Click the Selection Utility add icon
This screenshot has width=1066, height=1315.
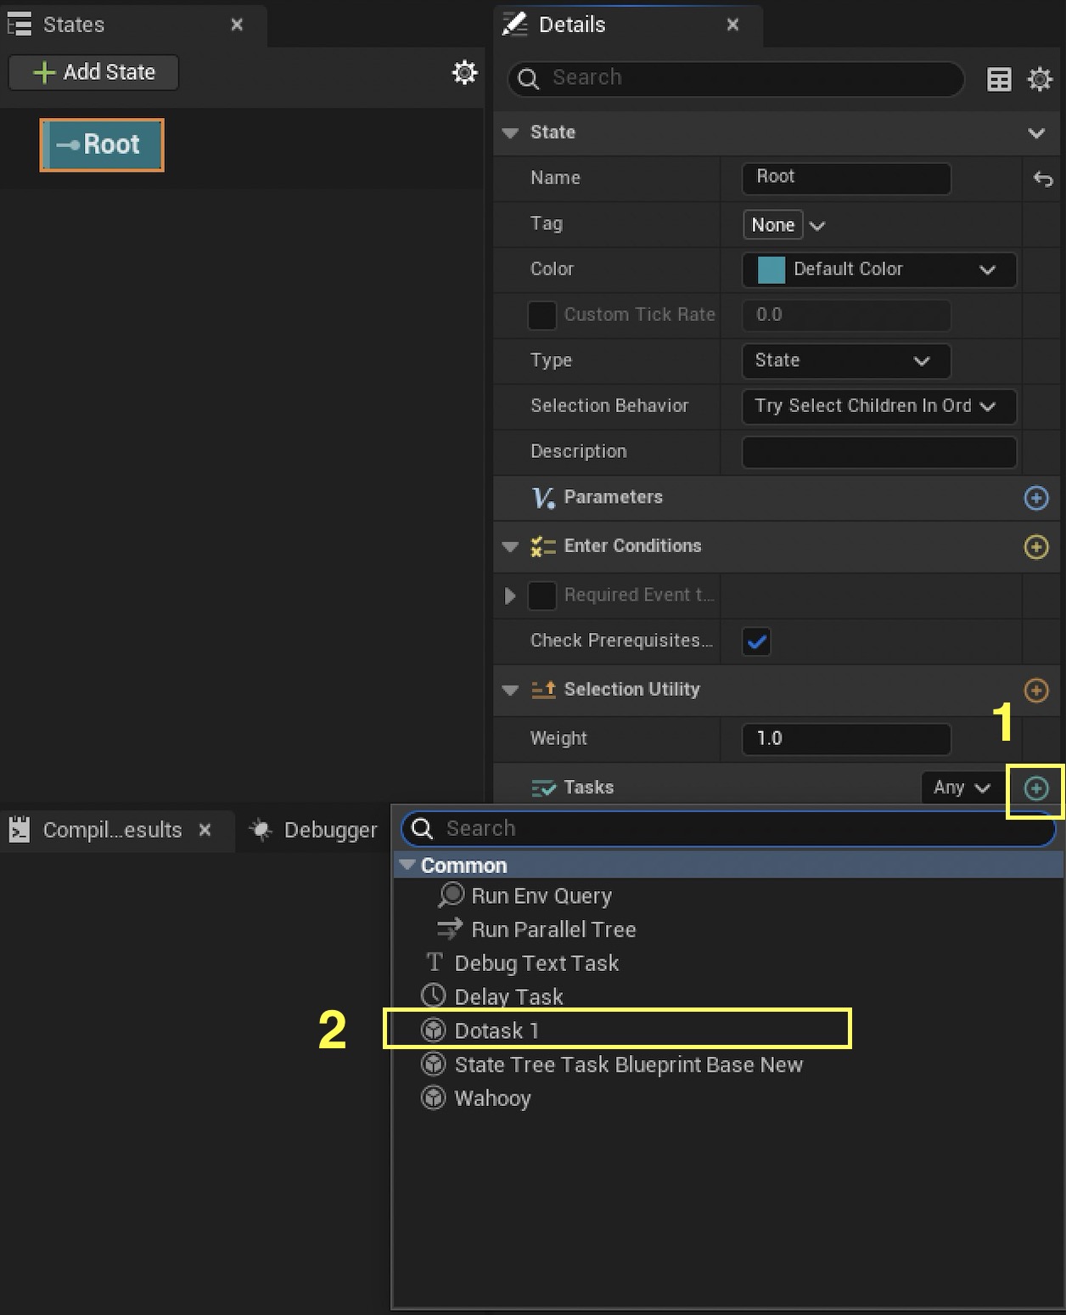[1035, 690]
